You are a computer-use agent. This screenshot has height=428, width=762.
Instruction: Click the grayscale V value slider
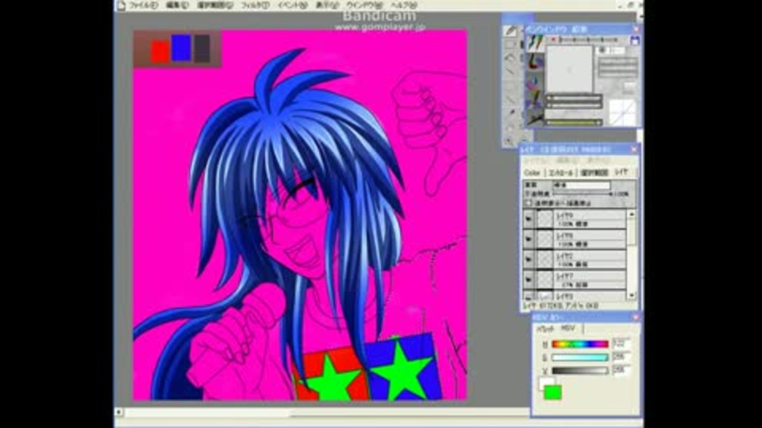[580, 371]
